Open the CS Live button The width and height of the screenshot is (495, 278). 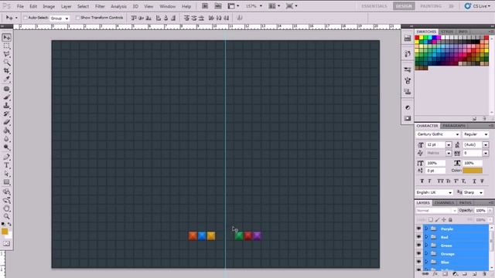click(478, 6)
